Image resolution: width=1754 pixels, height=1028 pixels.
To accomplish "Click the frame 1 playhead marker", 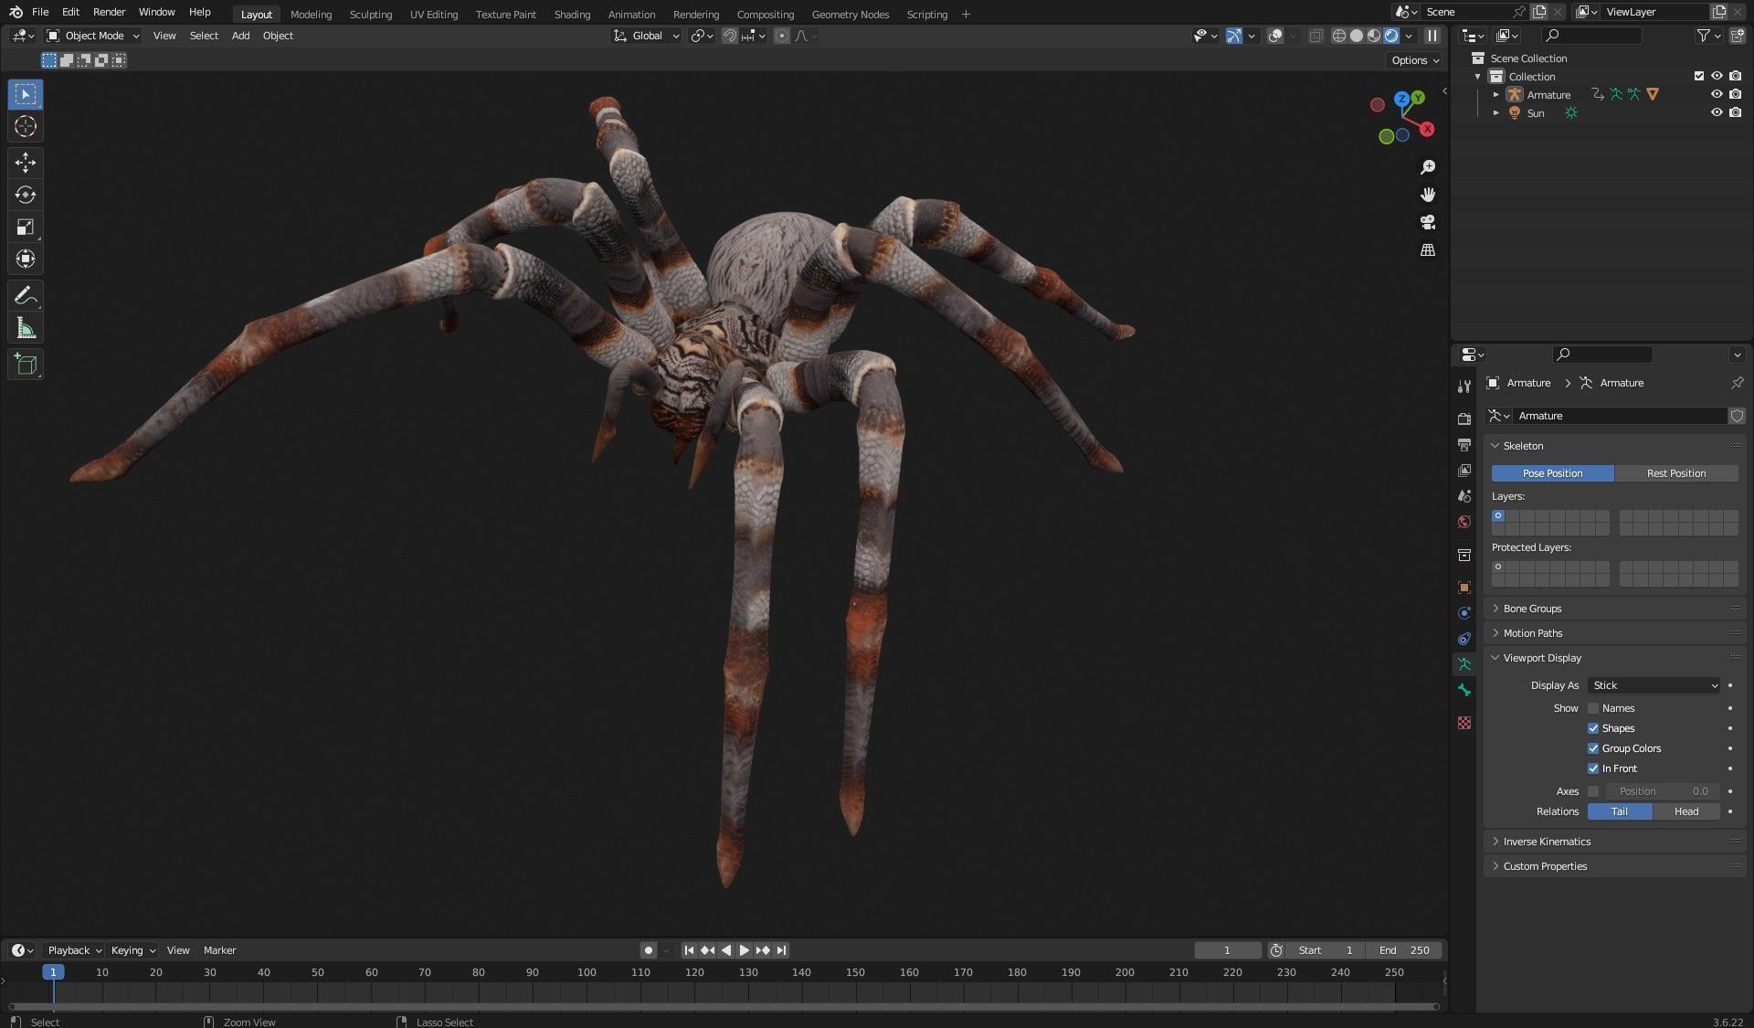I will coord(53,972).
